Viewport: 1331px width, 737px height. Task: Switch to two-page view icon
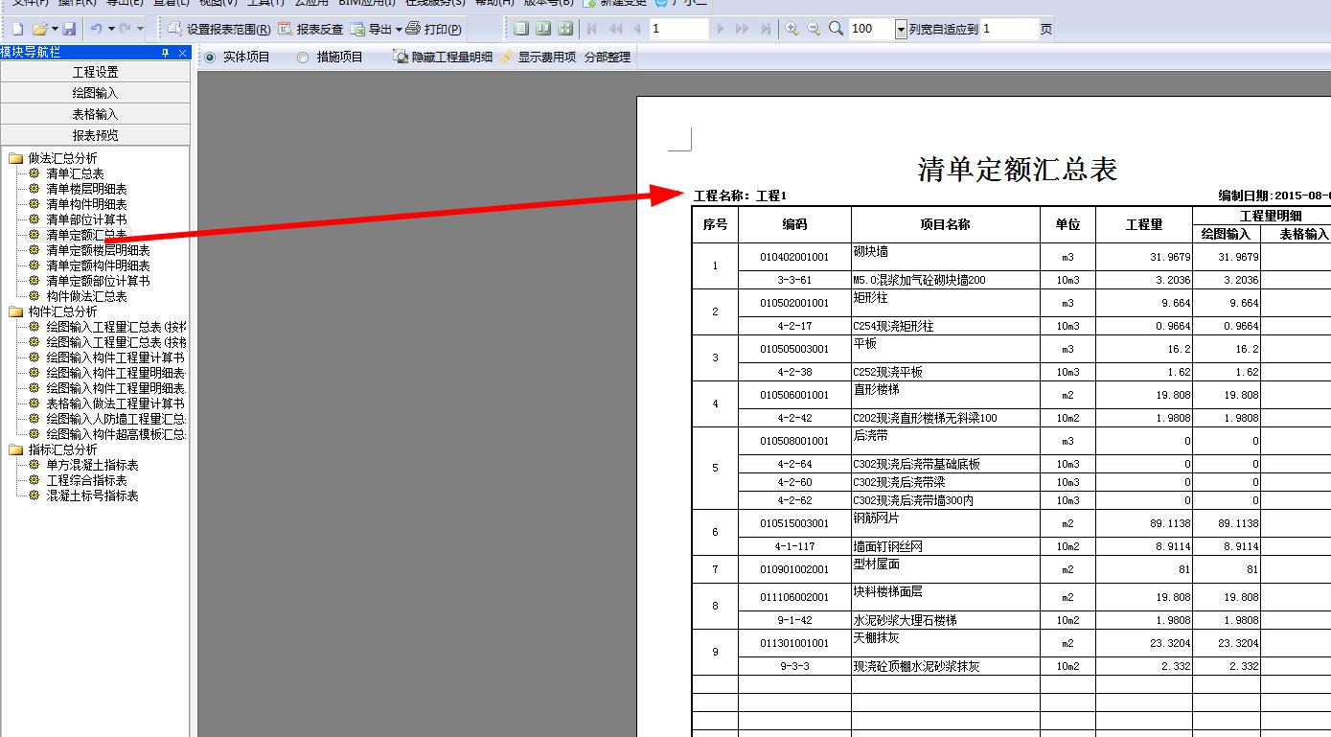click(x=543, y=29)
